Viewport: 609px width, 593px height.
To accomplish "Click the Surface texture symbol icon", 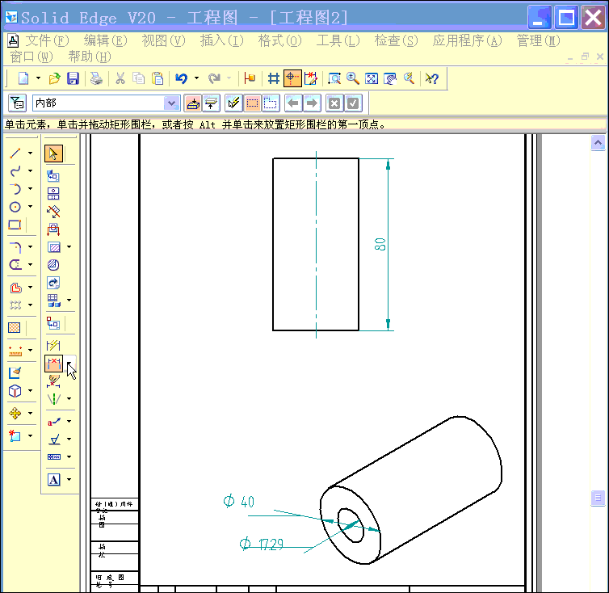I will (x=53, y=439).
